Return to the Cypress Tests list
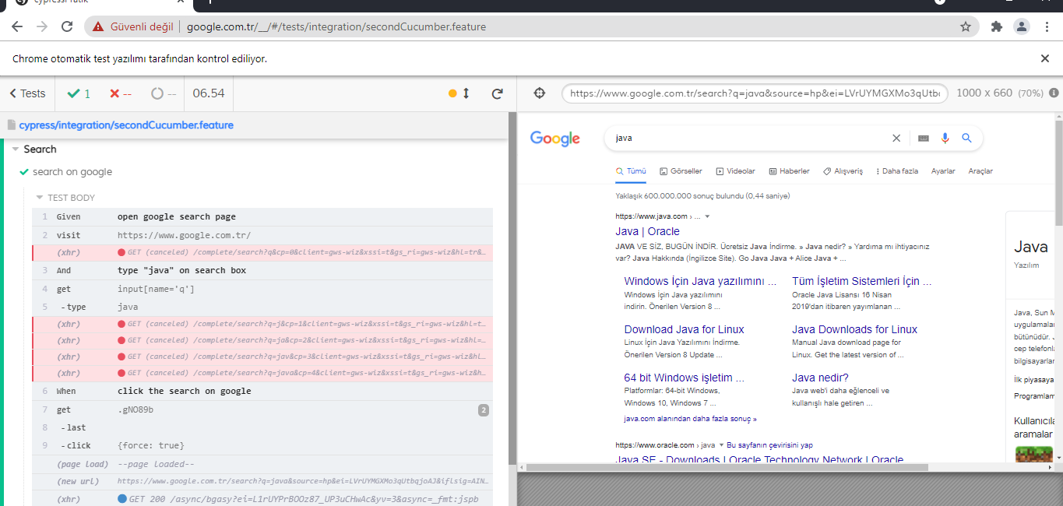The width and height of the screenshot is (1063, 506). coord(27,93)
